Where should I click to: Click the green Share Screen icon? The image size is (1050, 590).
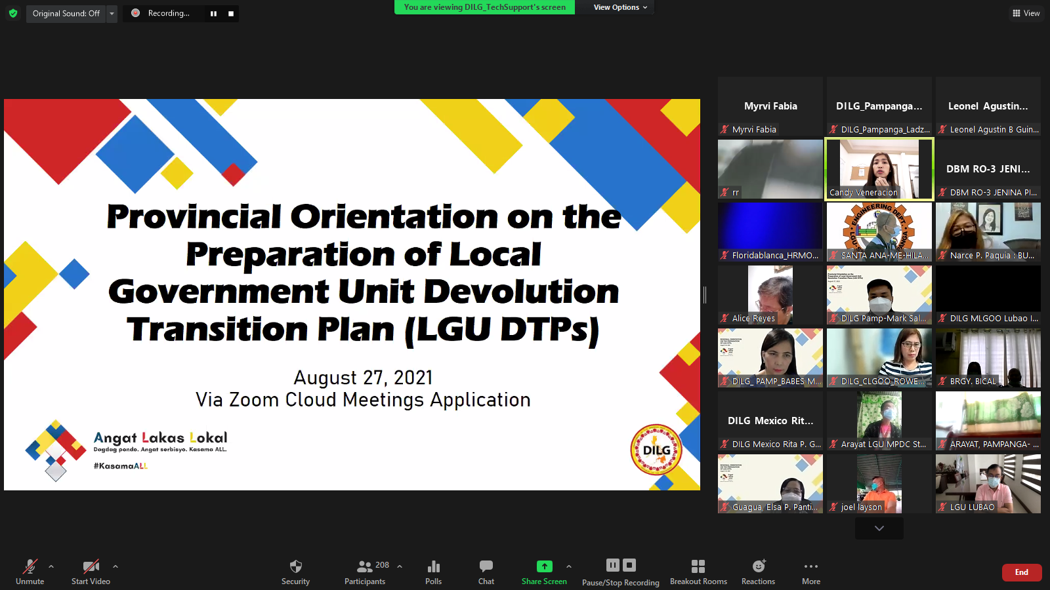pos(545,566)
